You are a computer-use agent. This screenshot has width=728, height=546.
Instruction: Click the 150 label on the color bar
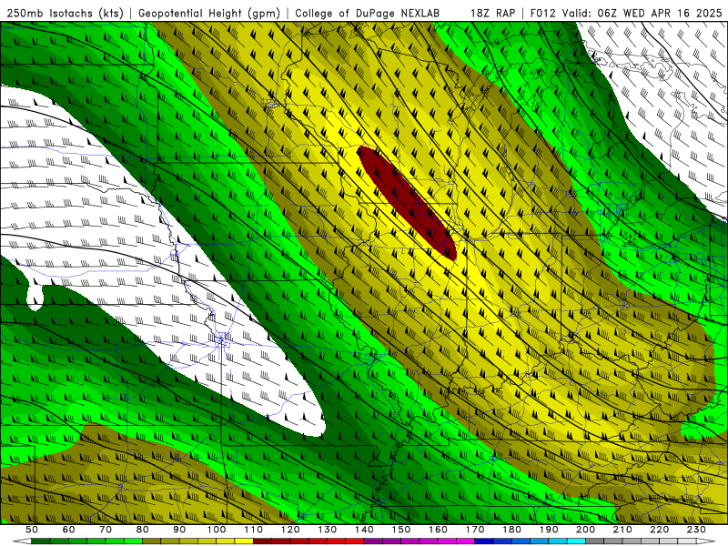pos(401,530)
